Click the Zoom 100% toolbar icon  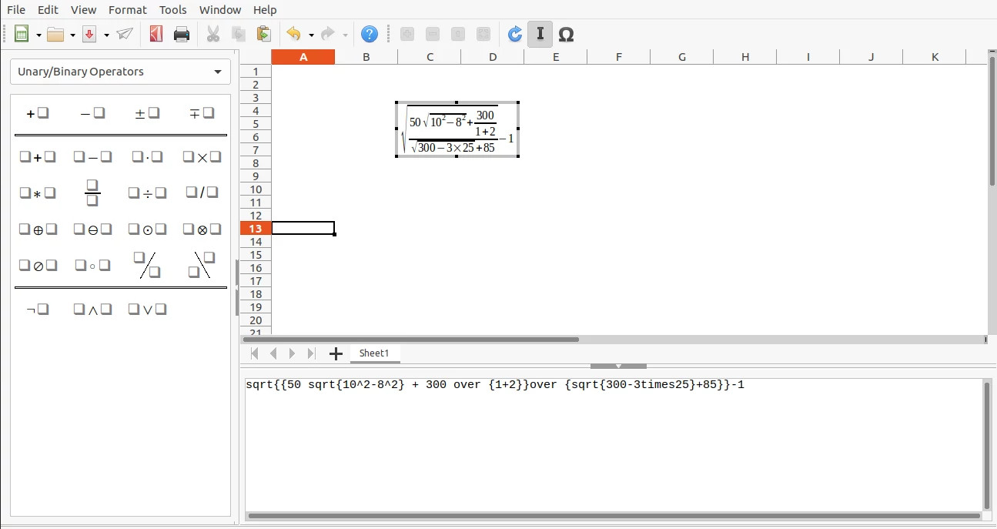pyautogui.click(x=458, y=34)
